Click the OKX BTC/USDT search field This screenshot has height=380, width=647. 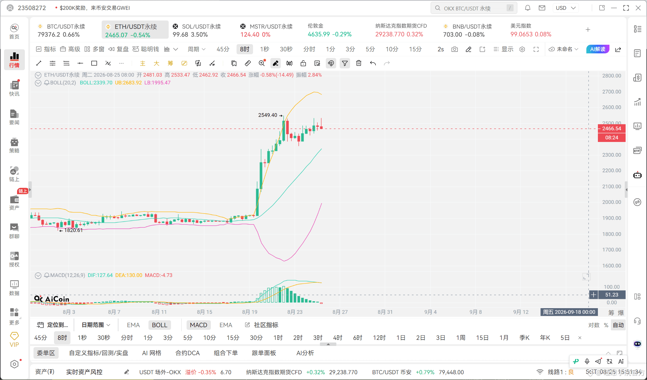tap(474, 8)
